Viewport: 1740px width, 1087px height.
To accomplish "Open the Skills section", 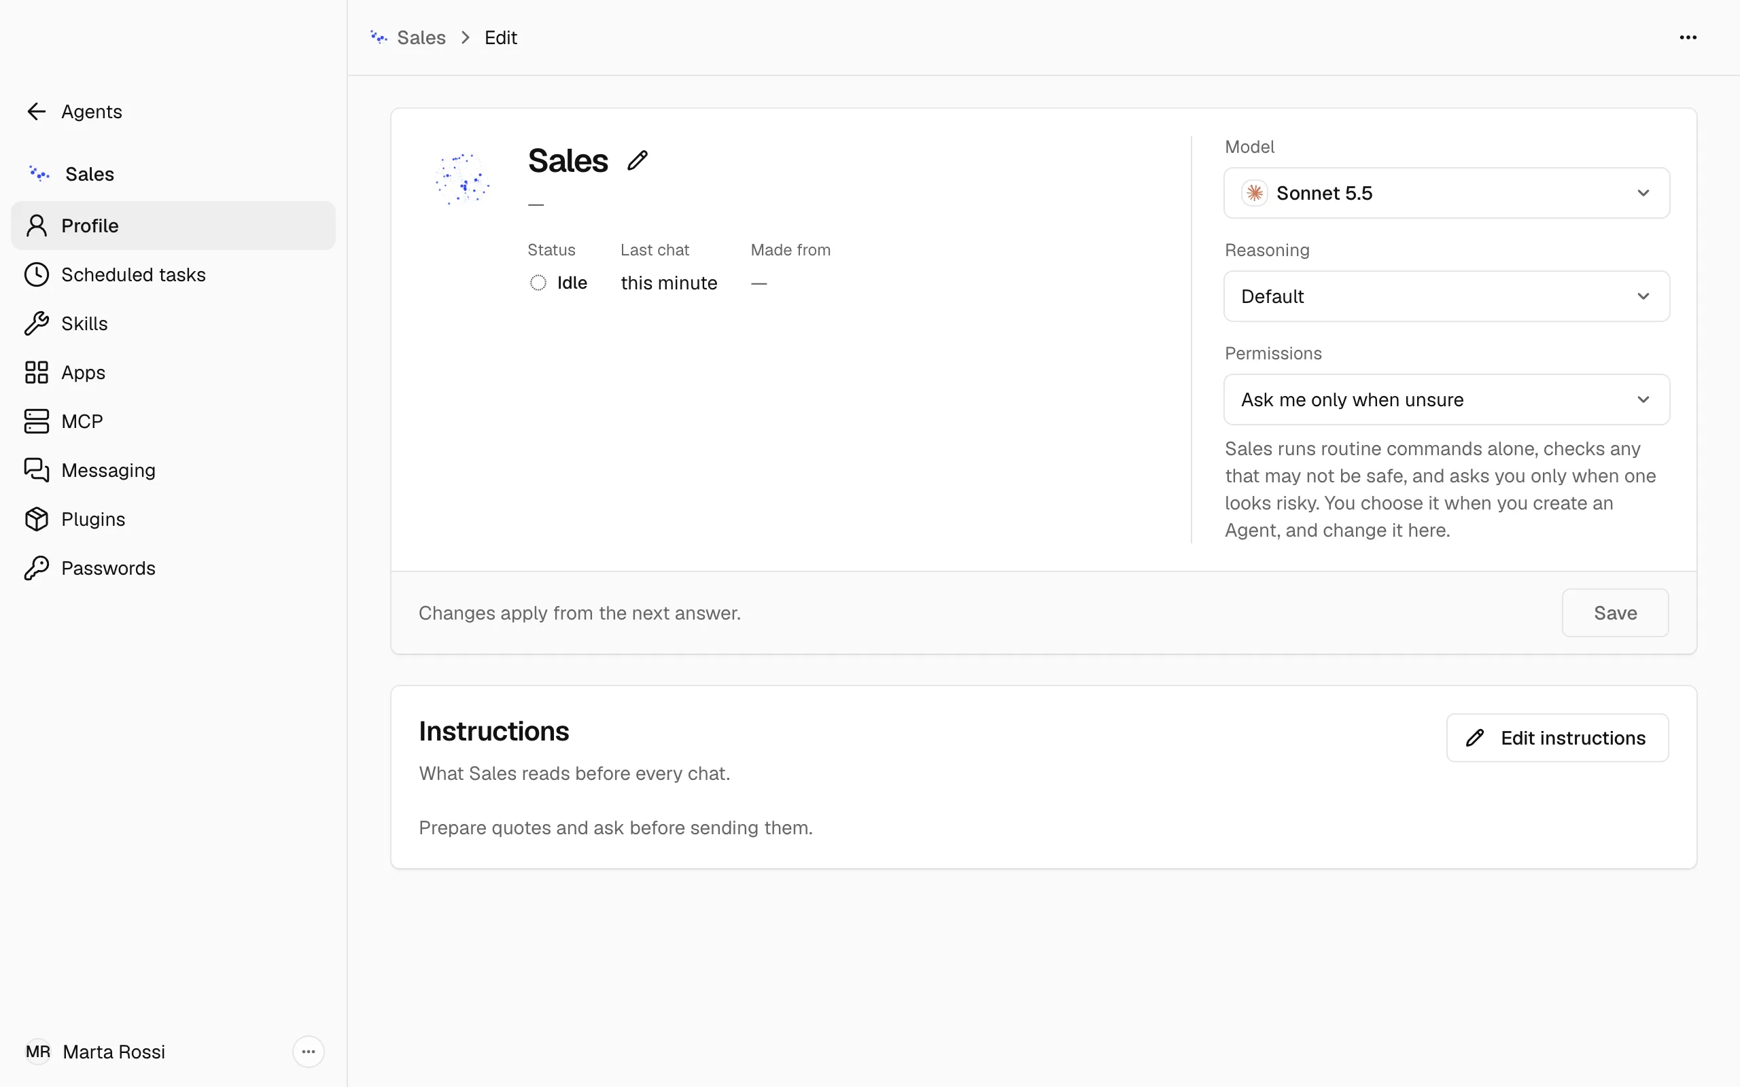I will pyautogui.click(x=173, y=323).
